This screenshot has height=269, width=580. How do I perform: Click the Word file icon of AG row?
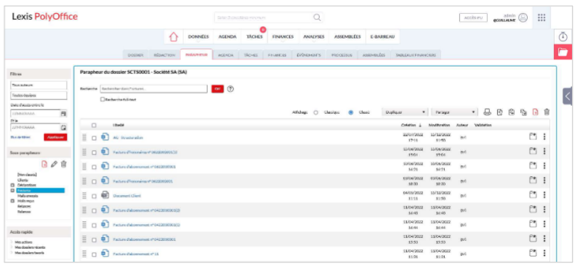105,137
